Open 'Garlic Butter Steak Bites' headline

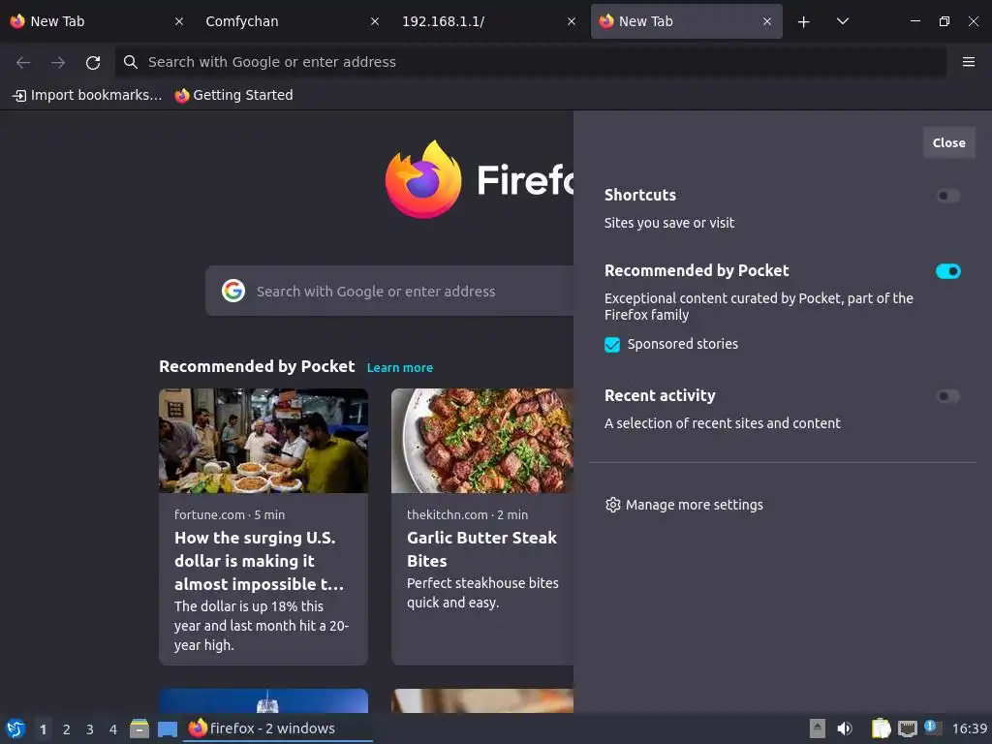pyautogui.click(x=482, y=549)
